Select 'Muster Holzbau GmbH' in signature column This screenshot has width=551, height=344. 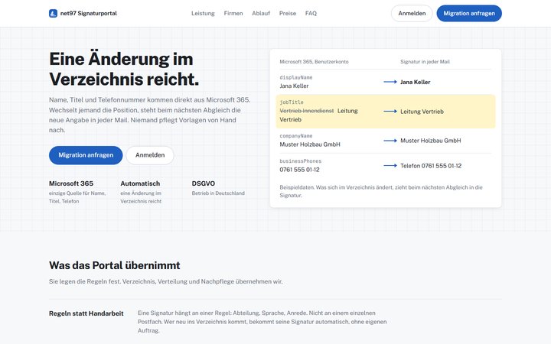pyautogui.click(x=430, y=141)
